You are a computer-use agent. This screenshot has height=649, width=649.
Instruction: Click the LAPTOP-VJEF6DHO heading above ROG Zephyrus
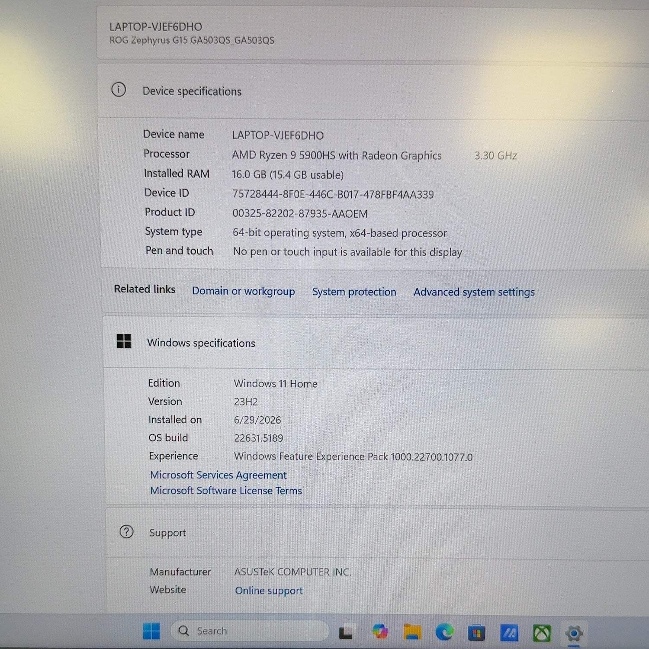tap(156, 27)
